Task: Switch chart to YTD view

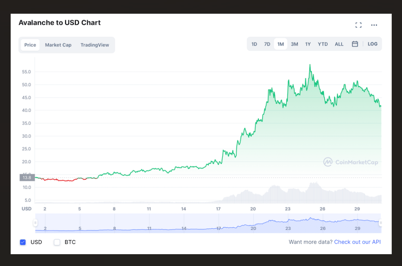Action: coord(323,44)
